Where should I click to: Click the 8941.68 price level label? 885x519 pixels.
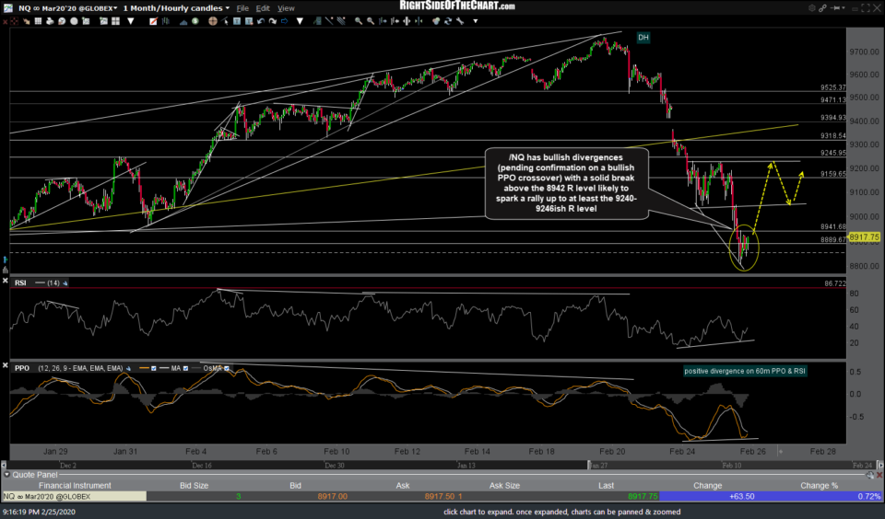(x=833, y=226)
